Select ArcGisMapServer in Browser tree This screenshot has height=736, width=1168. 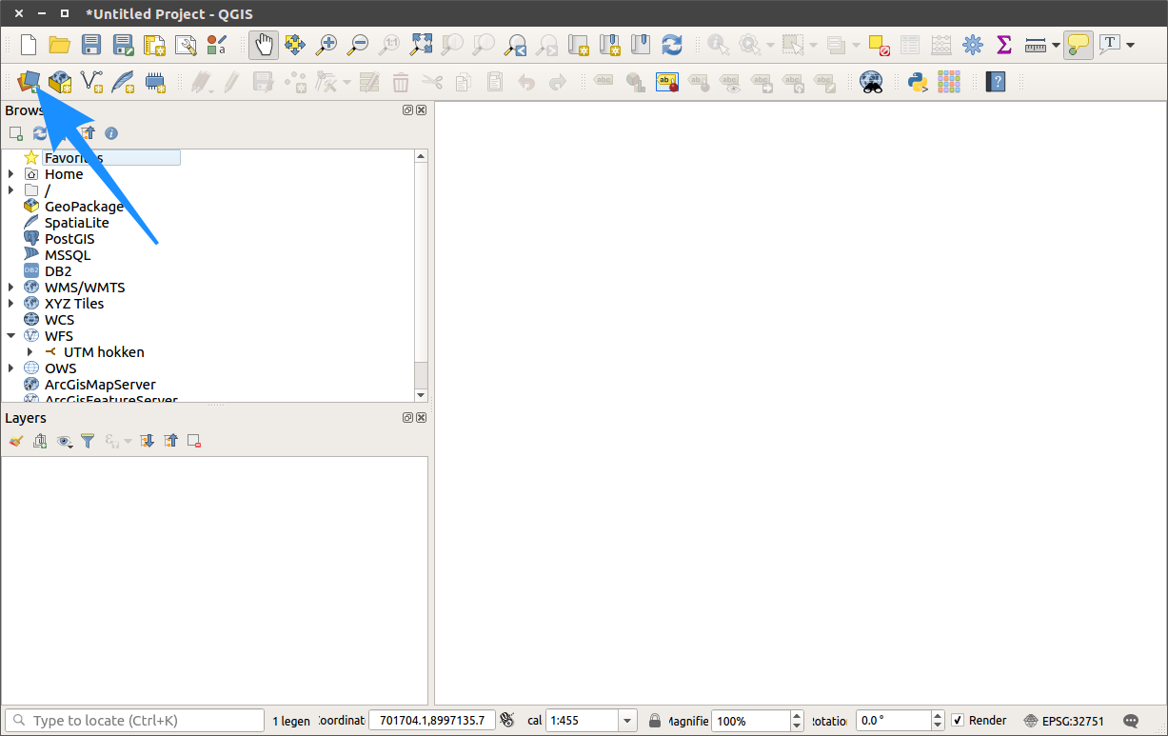coord(100,385)
